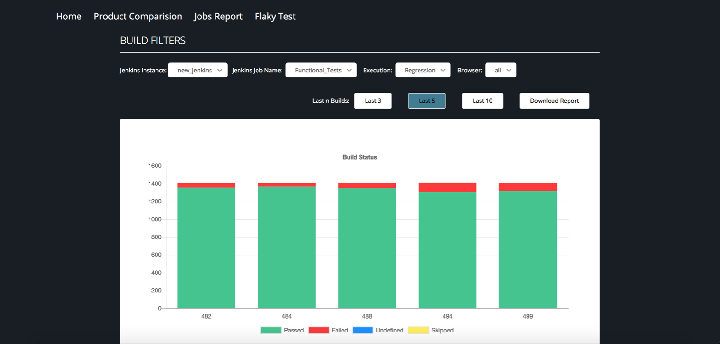Image resolution: width=720 pixels, height=344 pixels.
Task: Select the Last 5 builds filter
Action: [x=426, y=101]
